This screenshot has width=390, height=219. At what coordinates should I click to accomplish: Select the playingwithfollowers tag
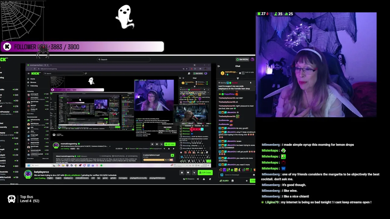pyautogui.click(x=157, y=178)
